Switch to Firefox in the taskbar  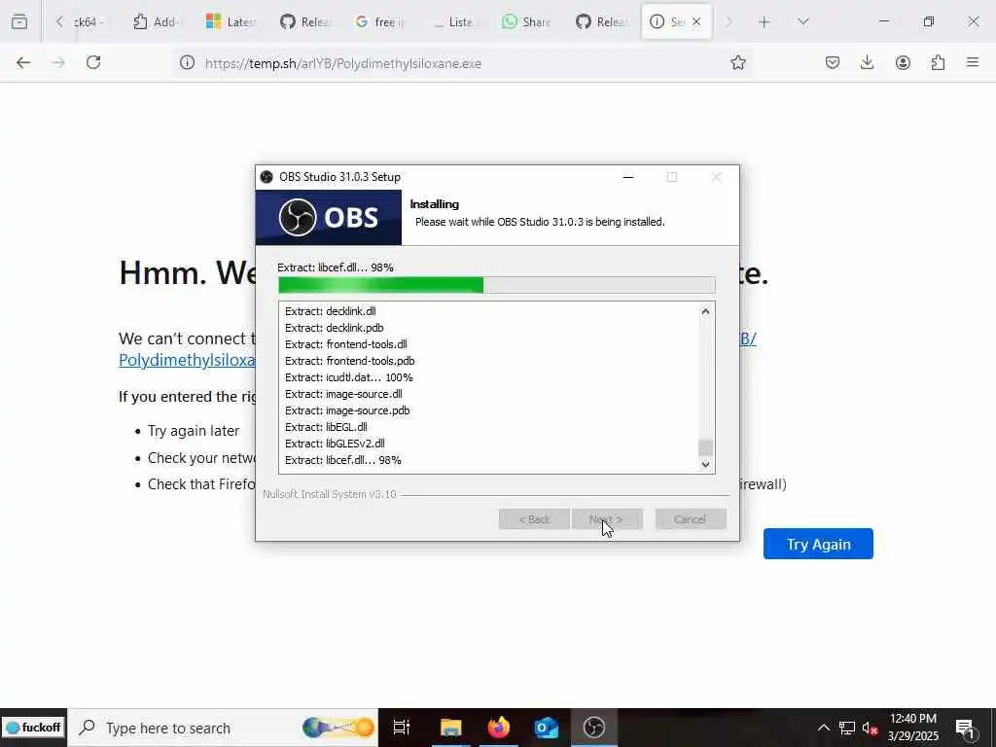point(499,728)
